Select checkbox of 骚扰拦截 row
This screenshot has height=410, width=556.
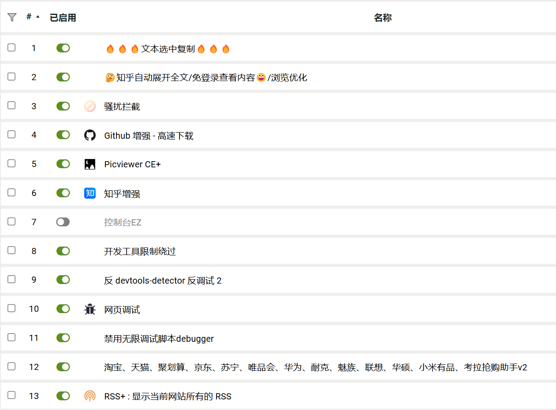point(11,106)
